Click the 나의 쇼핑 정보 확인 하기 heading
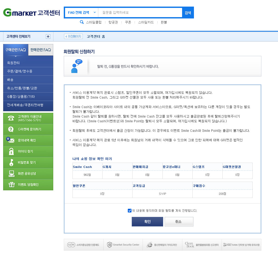Screen dimensions: 278x257 [x=92, y=159]
